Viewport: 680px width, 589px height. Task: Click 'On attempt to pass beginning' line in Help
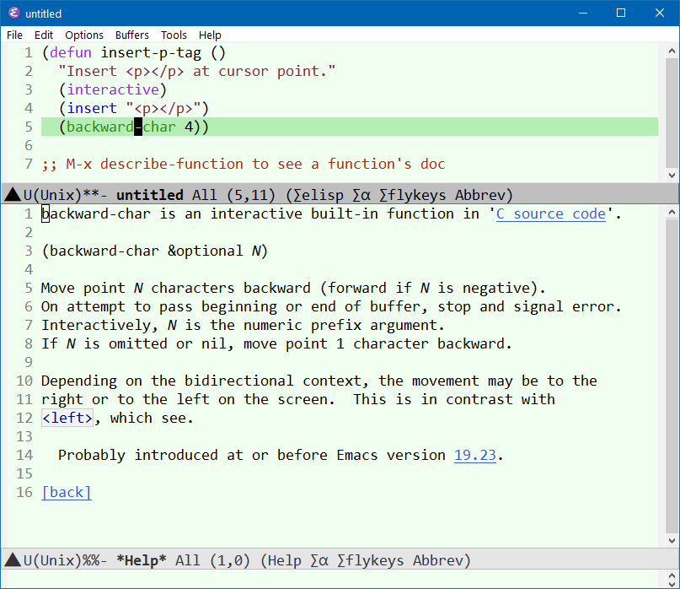332,306
